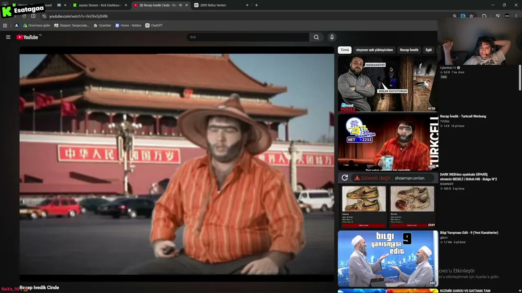
Task: Open the glitcH channel name
Action: [x=444, y=238]
